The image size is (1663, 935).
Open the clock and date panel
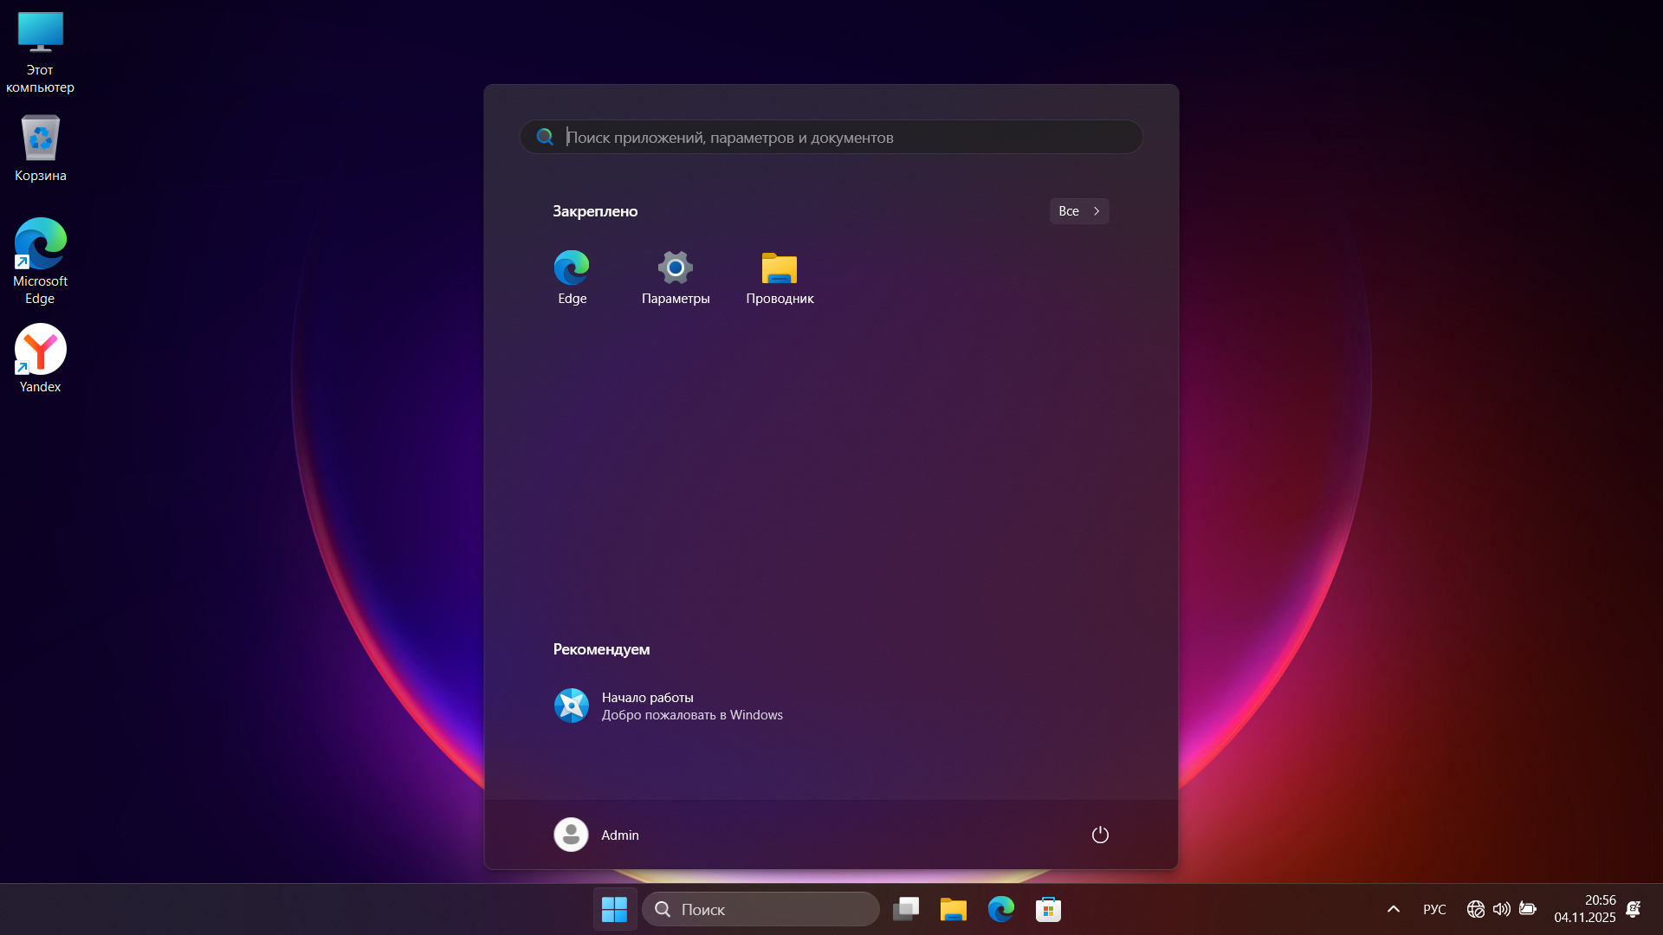coord(1584,909)
